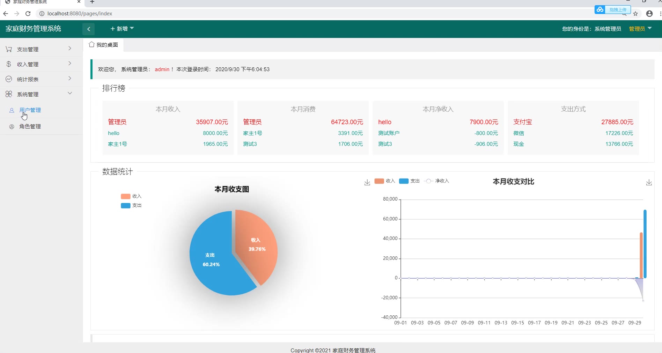Collapse the 系统管理 sidebar menu
This screenshot has width=662, height=353.
tap(41, 94)
